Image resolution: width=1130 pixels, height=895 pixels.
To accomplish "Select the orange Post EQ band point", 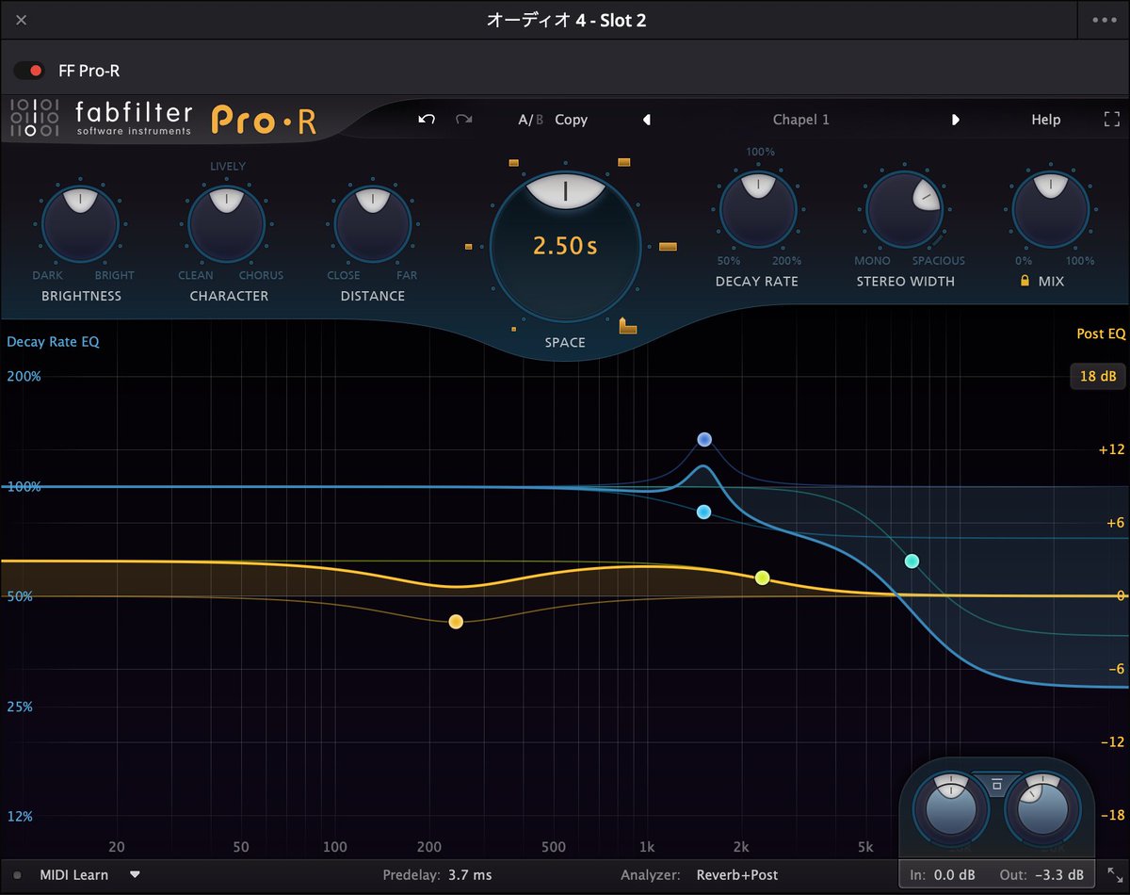I will 456,622.
